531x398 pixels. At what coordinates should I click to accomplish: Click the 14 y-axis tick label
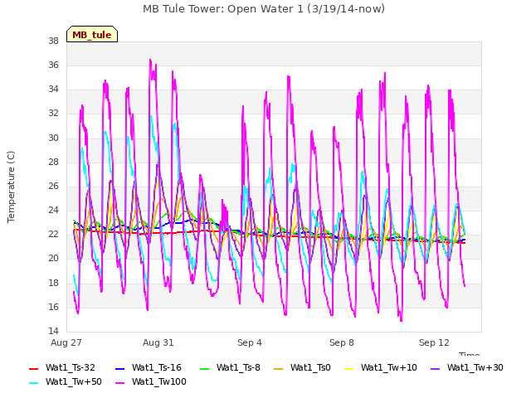click(53, 331)
